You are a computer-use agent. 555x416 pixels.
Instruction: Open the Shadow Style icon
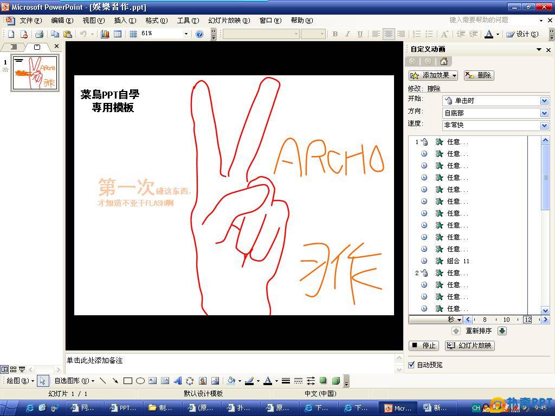[x=323, y=381]
